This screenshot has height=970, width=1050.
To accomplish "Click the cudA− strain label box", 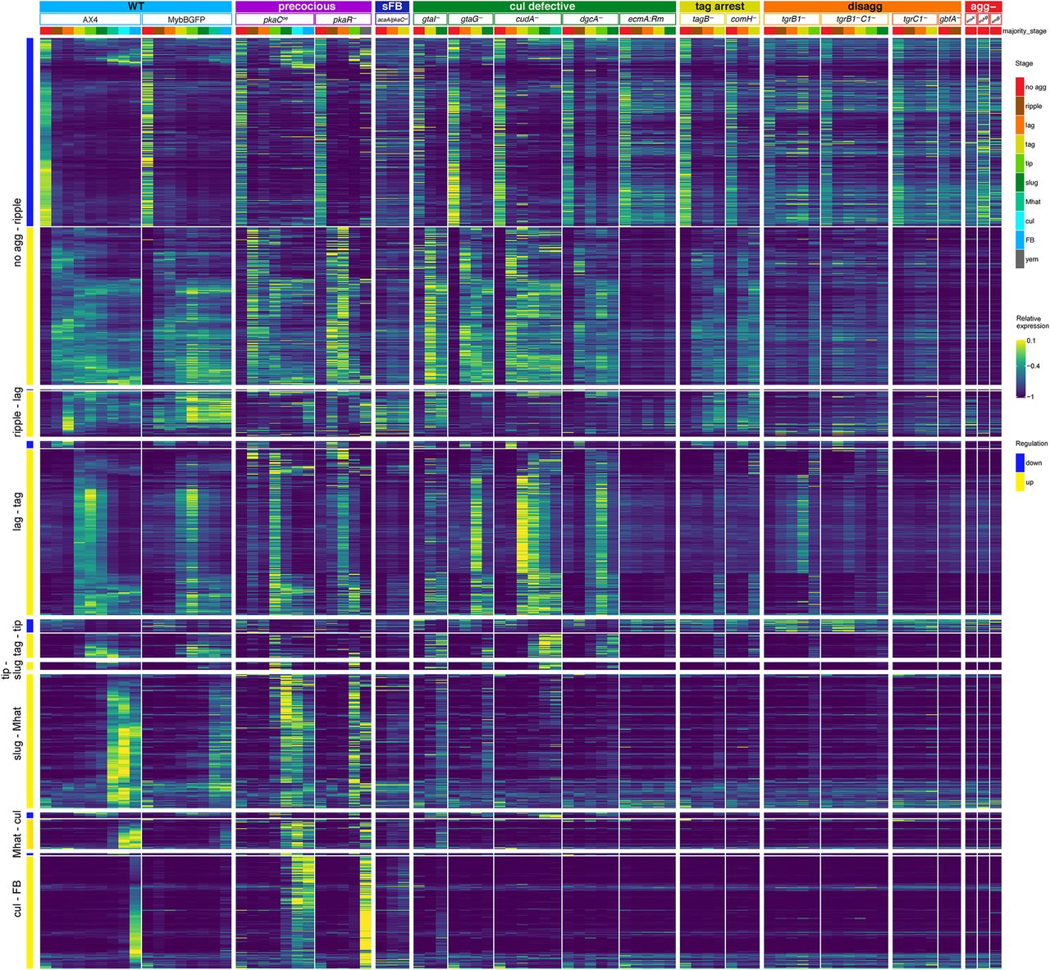I will (x=527, y=19).
